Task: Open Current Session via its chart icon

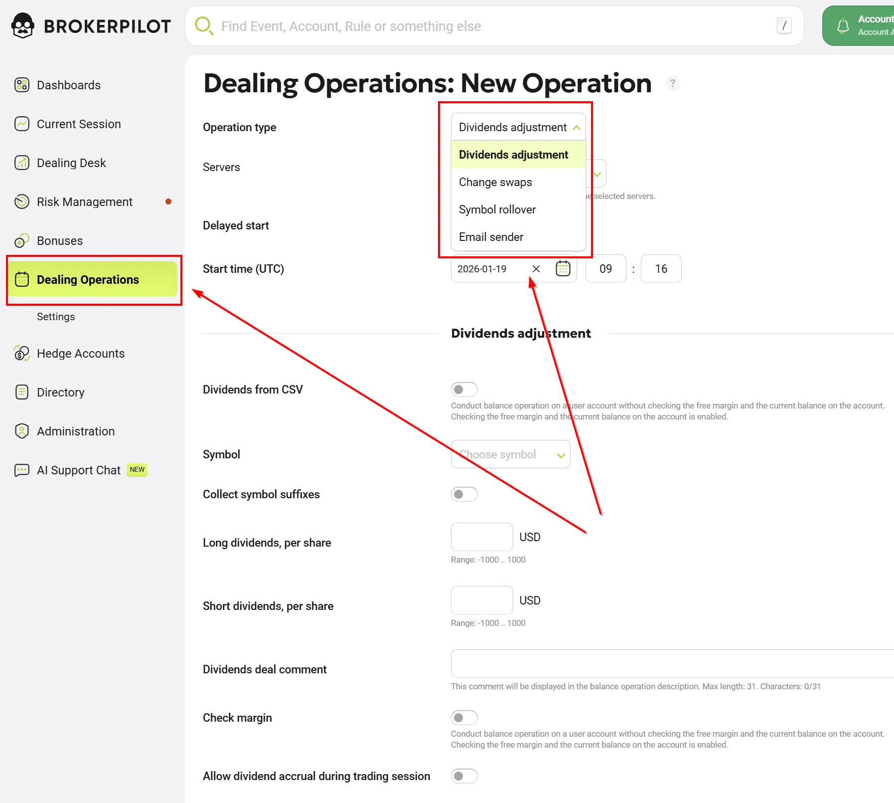Action: pyautogui.click(x=21, y=124)
